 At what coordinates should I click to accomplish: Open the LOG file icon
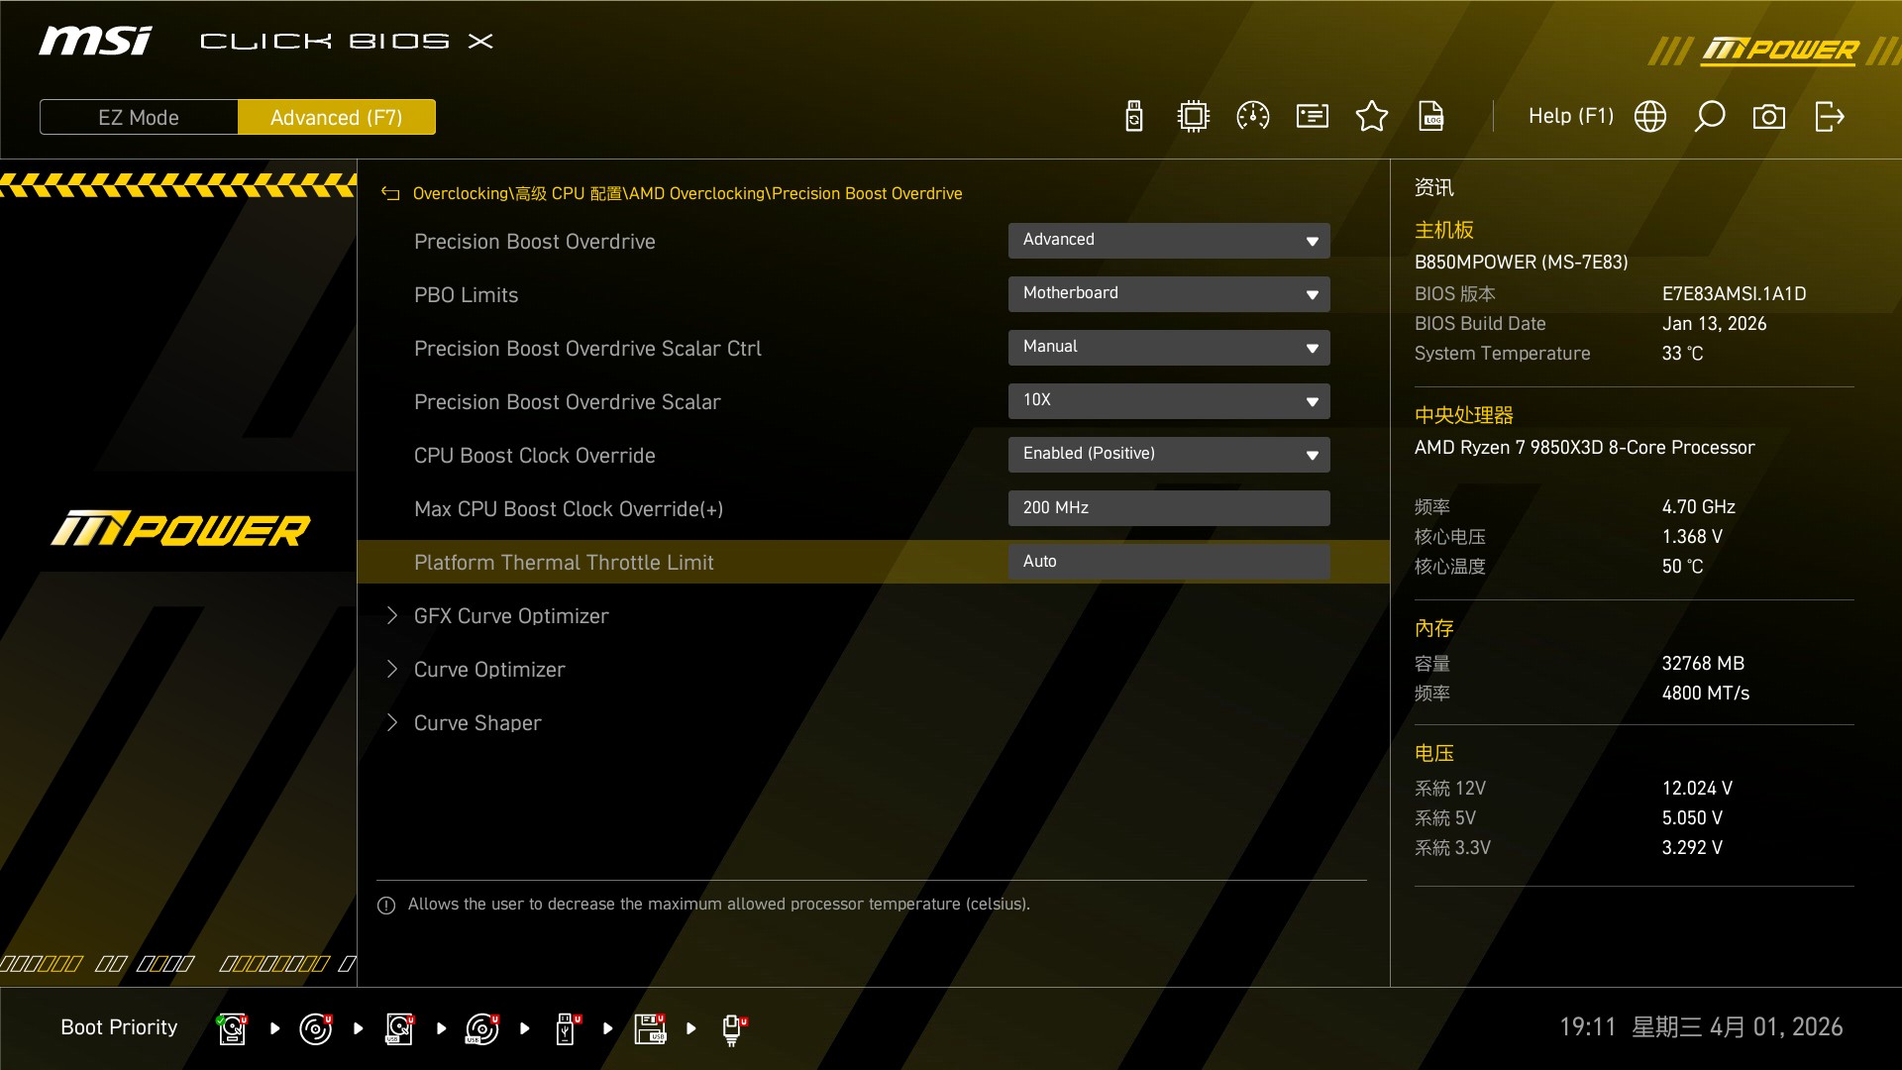point(1431,117)
